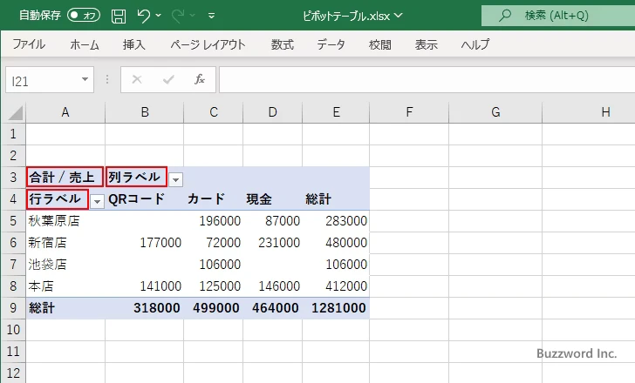Select column C header
This screenshot has height=383, width=635.
click(x=214, y=112)
